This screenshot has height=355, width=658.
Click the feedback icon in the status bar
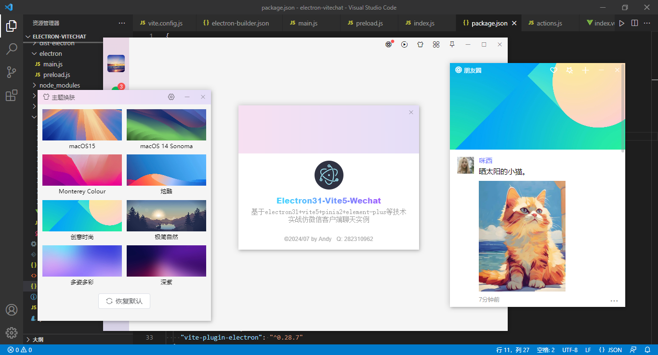pos(634,350)
